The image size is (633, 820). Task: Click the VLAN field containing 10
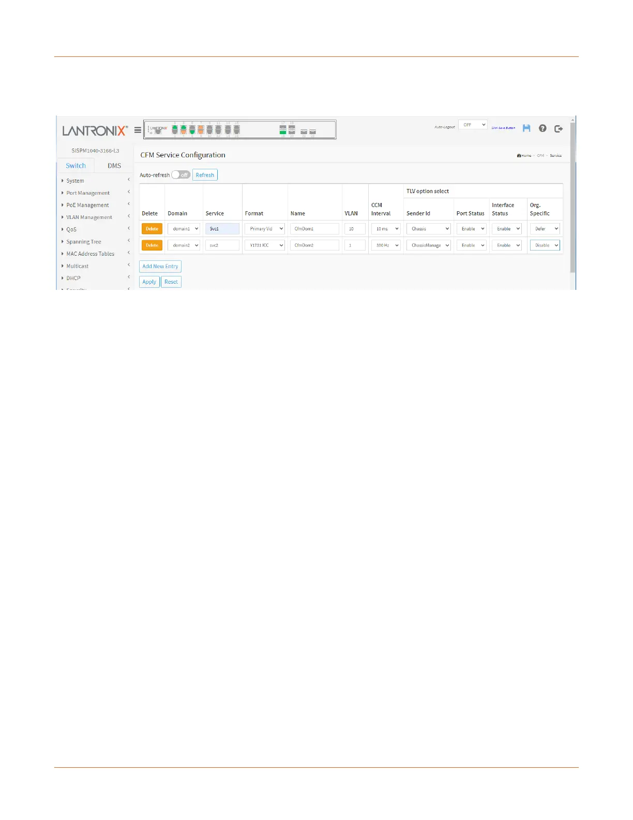[x=355, y=229]
